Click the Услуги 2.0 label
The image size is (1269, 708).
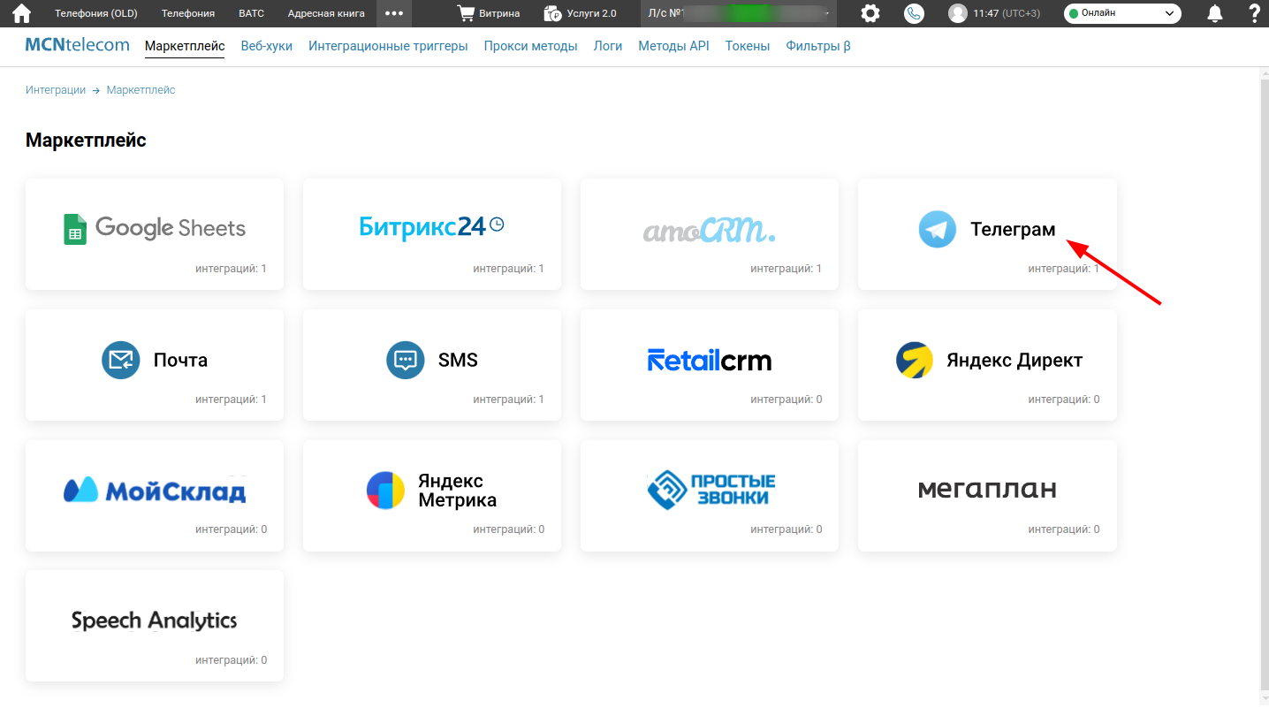(x=592, y=13)
